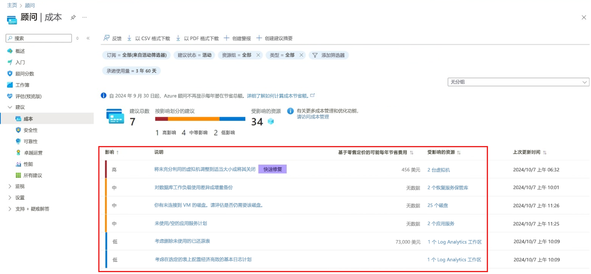Image resolution: width=591 pixels, height=274 pixels.
Task: Click the affected resources count 34
Action: tap(257, 122)
